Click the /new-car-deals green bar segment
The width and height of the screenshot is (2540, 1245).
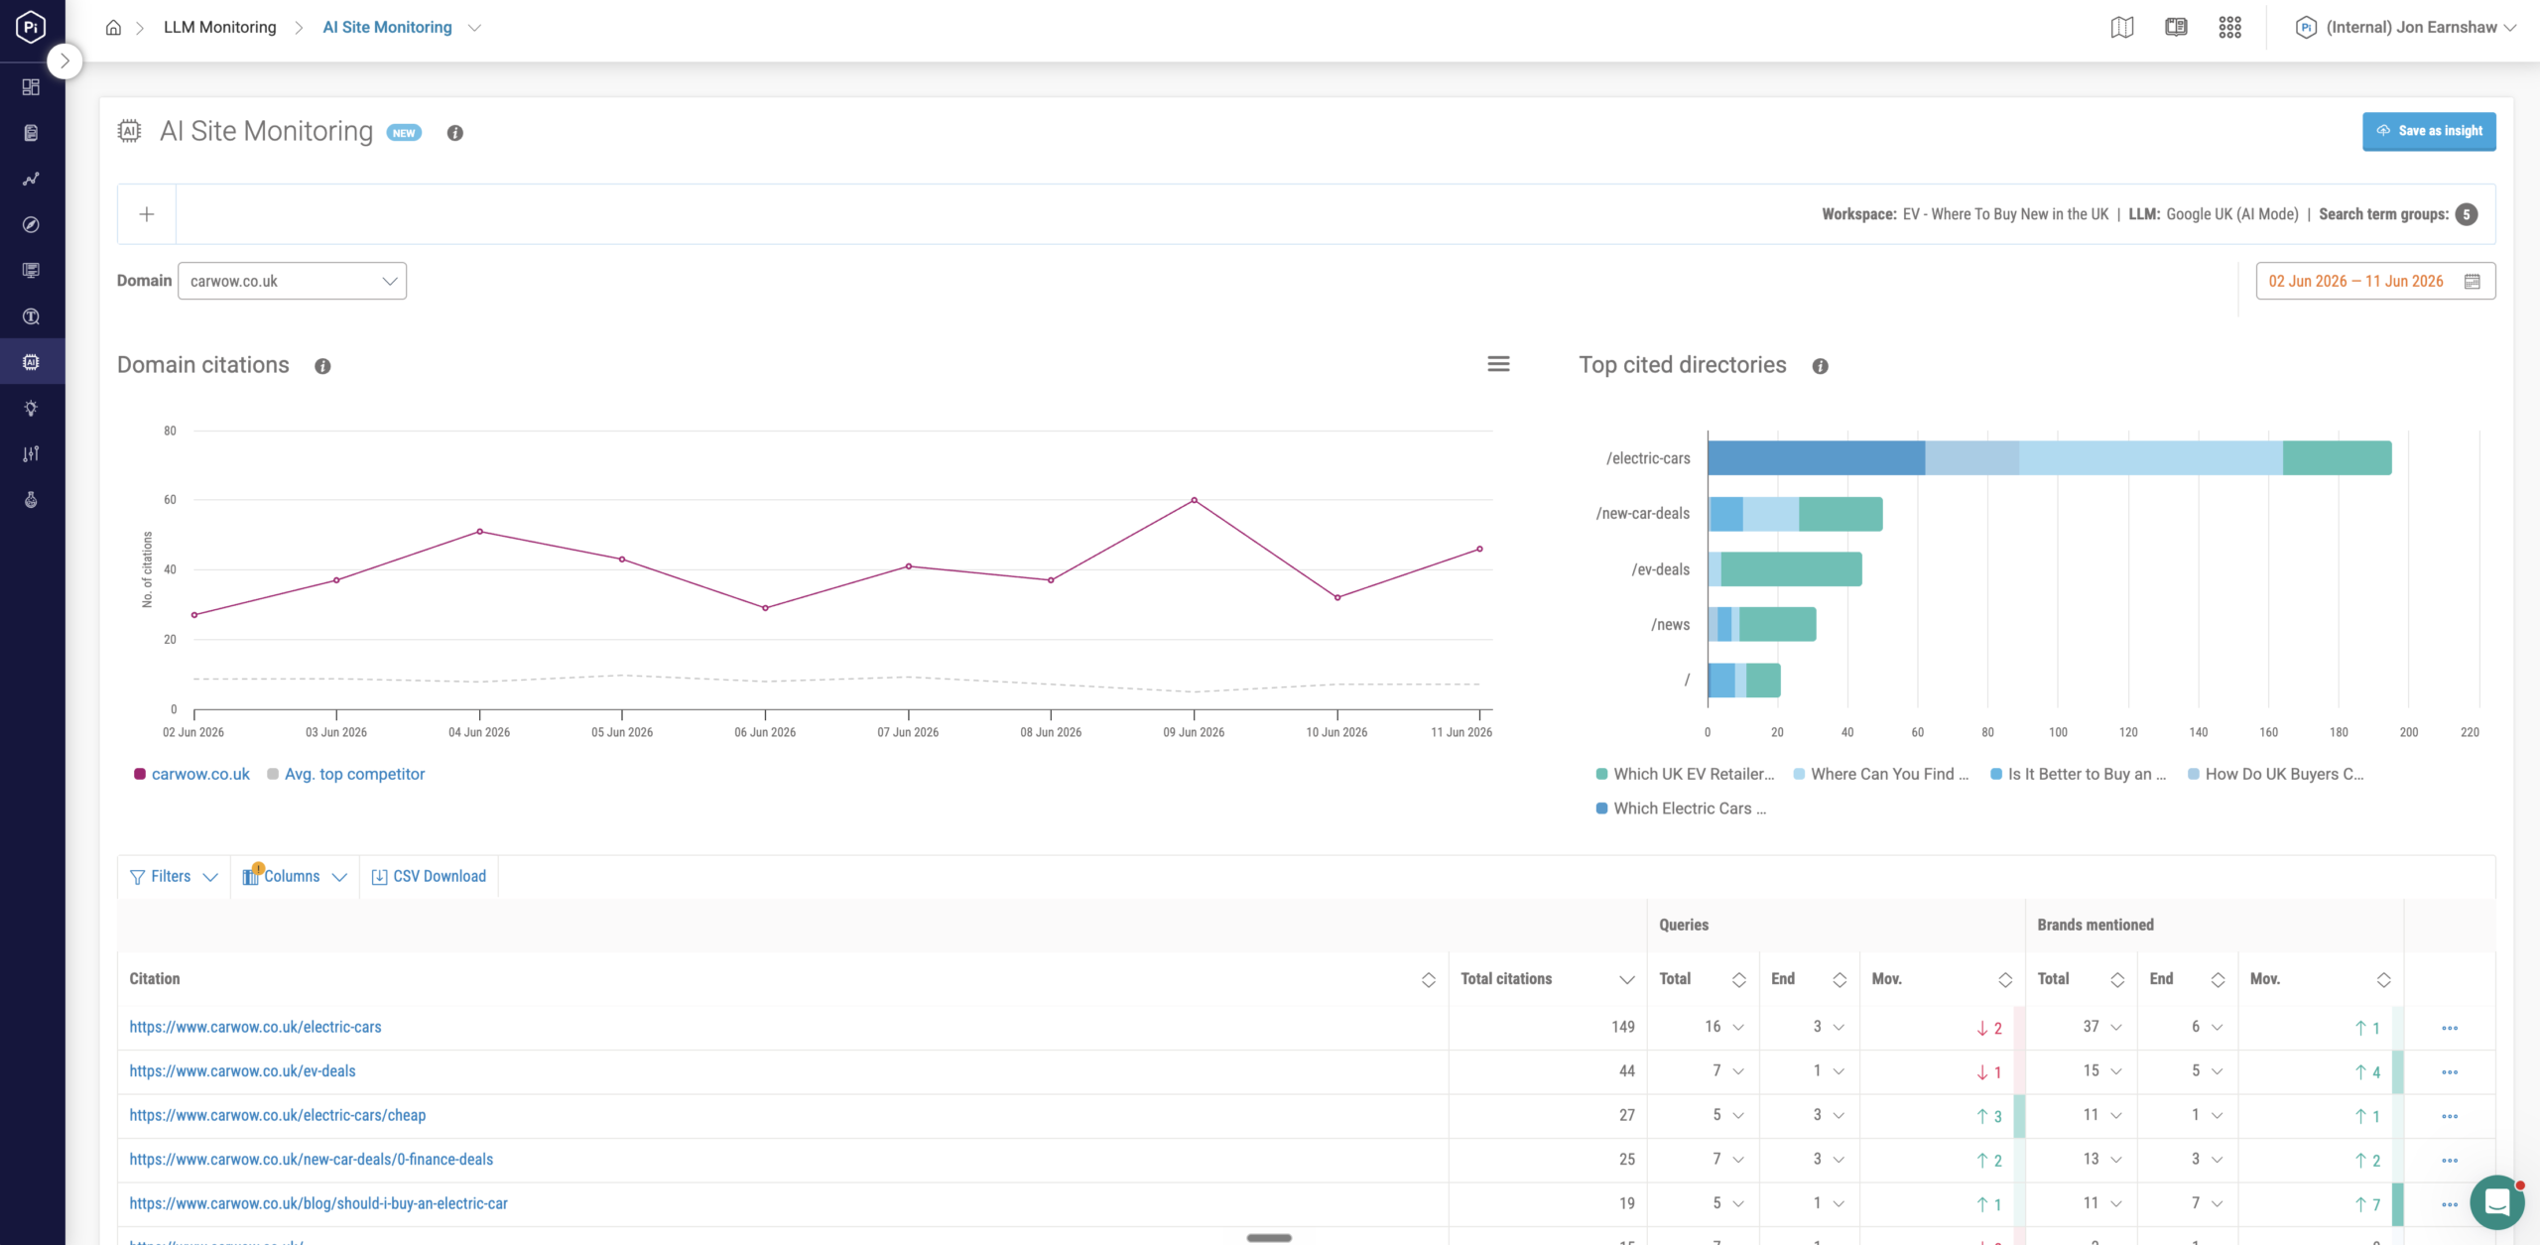1841,514
